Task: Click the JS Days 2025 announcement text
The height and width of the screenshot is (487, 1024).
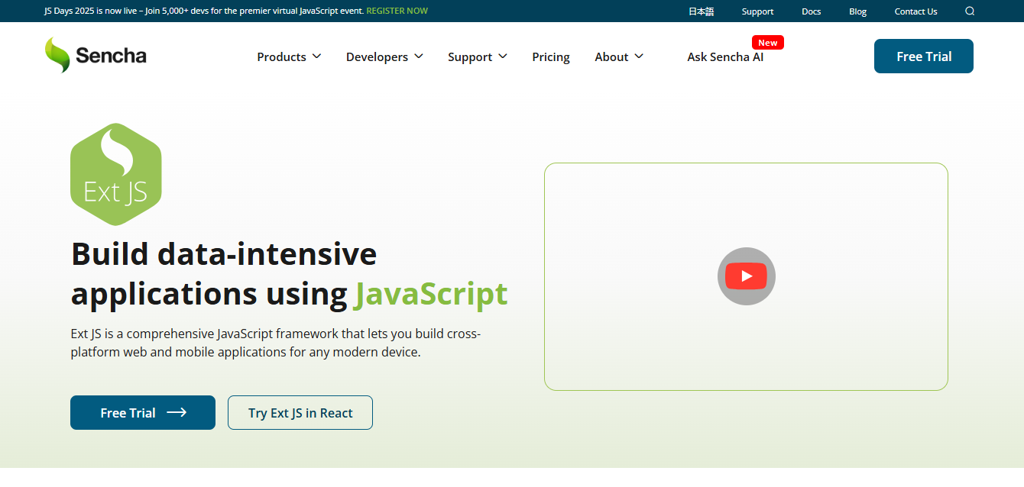Action: tap(204, 11)
